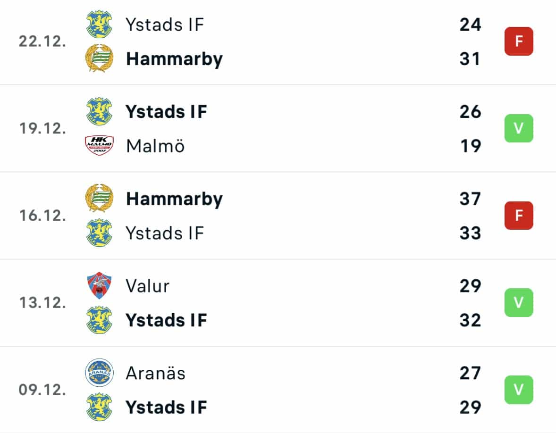This screenshot has width=556, height=433.
Task: Click the HK Malmö team logo
Action: pyautogui.click(x=99, y=145)
